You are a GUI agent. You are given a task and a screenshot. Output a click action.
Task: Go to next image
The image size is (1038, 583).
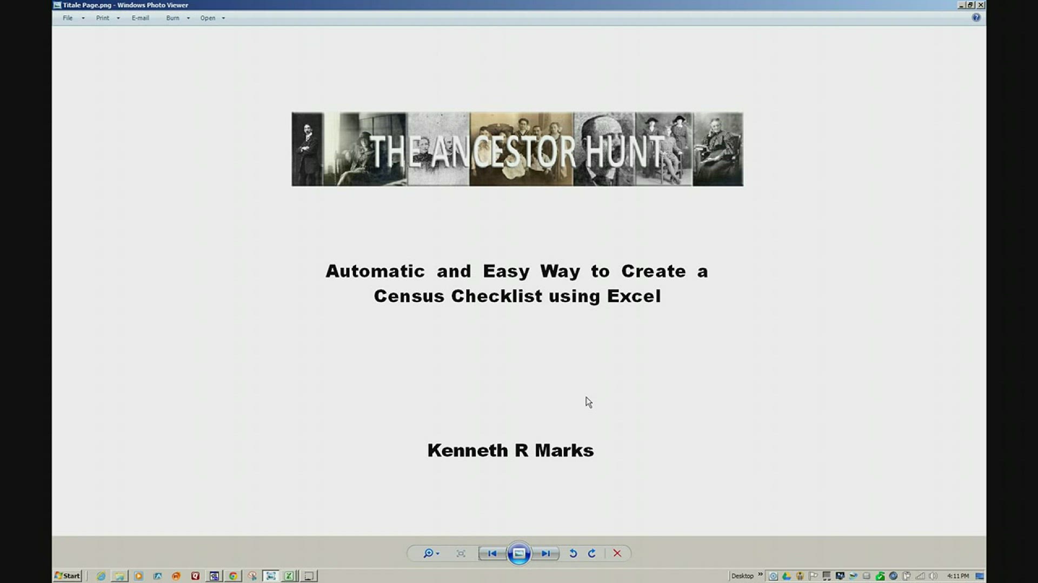(x=545, y=553)
